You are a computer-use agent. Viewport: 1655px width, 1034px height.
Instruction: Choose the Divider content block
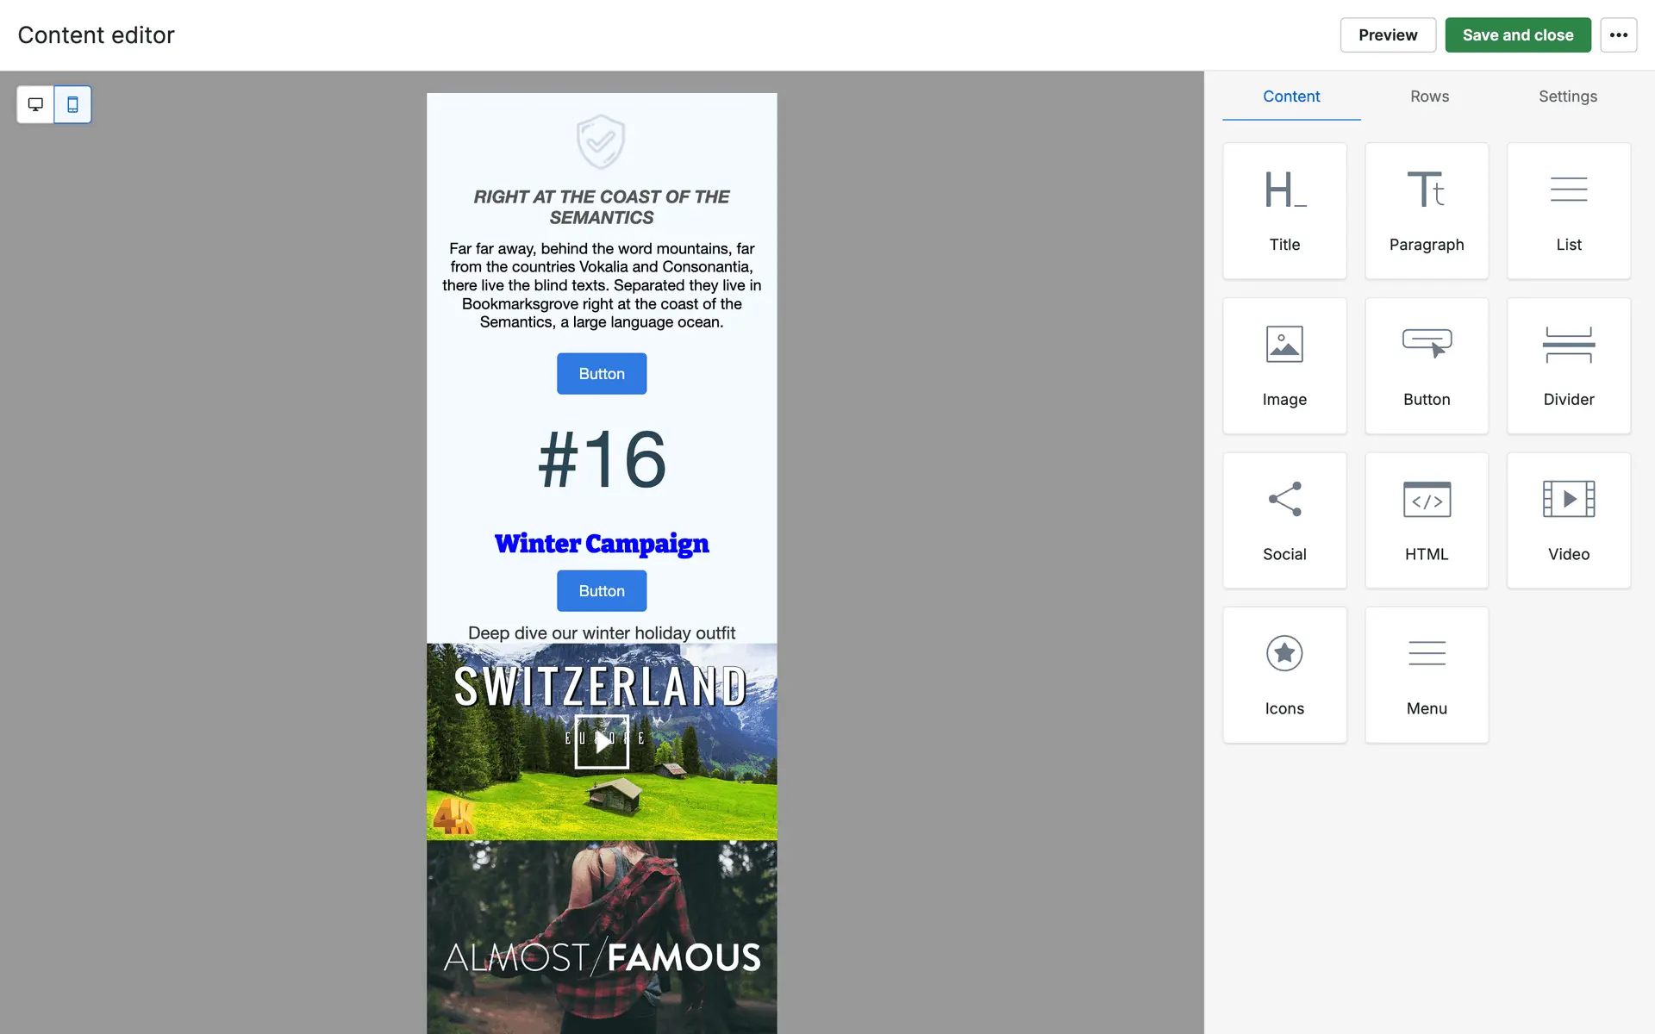coord(1568,365)
